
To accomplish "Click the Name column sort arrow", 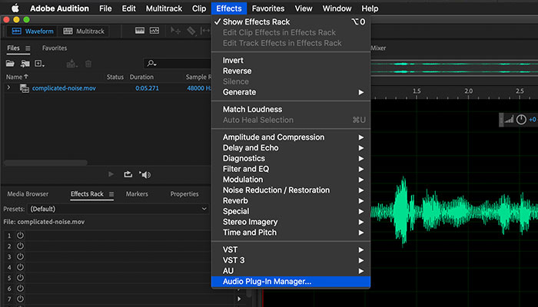I will pos(25,77).
